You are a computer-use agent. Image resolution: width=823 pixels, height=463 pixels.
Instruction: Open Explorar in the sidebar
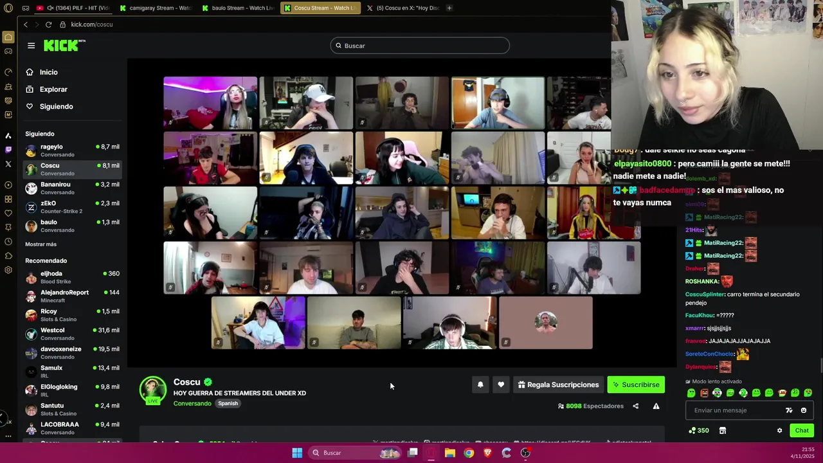[53, 89]
